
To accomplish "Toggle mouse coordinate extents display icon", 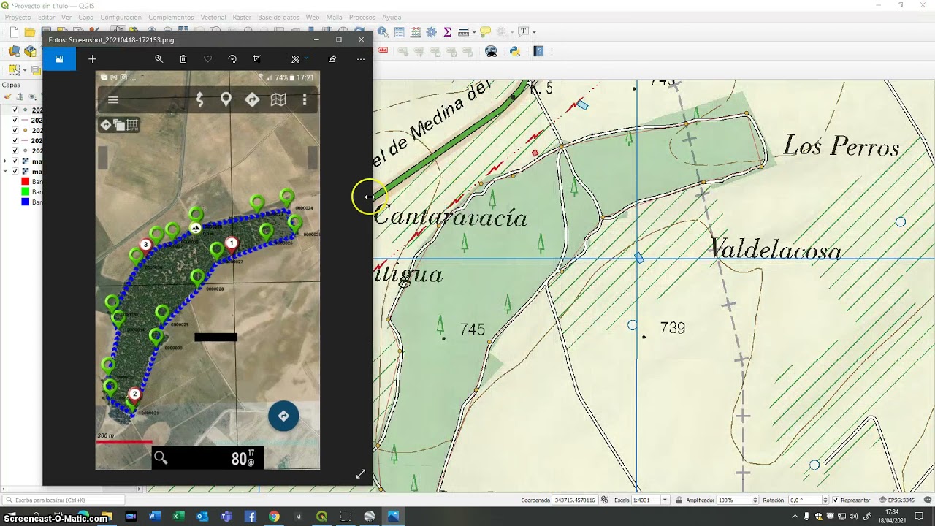I will coord(603,500).
